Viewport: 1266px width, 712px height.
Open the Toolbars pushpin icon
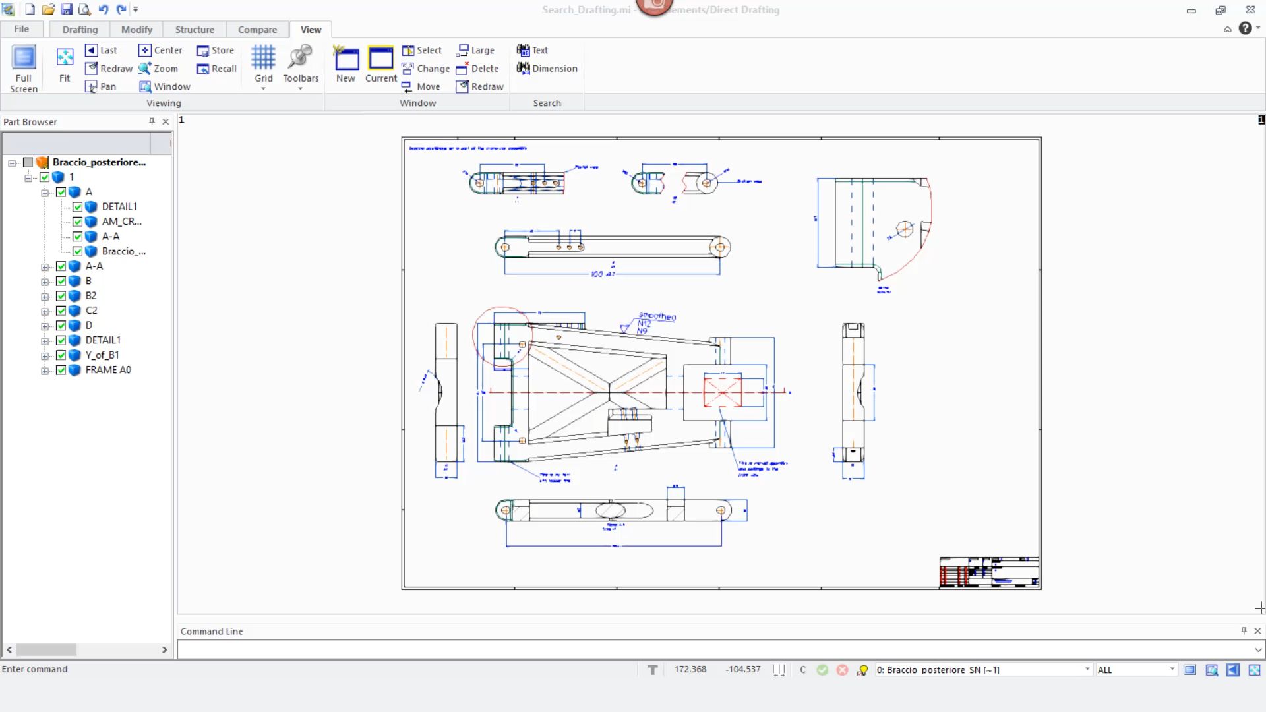pyautogui.click(x=300, y=57)
